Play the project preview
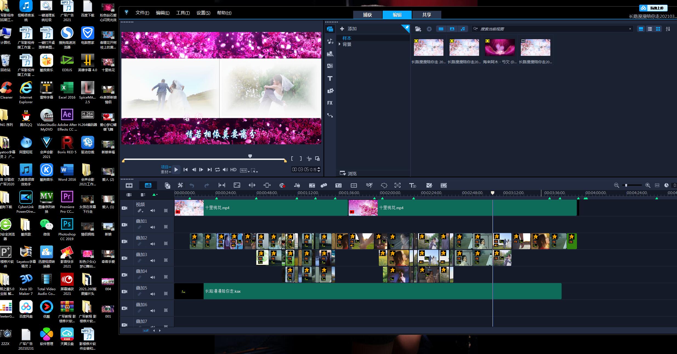This screenshot has height=354, width=677. [x=176, y=170]
